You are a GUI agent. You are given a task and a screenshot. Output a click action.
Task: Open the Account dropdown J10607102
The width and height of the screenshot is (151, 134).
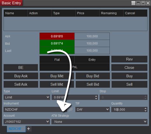click(x=27, y=122)
